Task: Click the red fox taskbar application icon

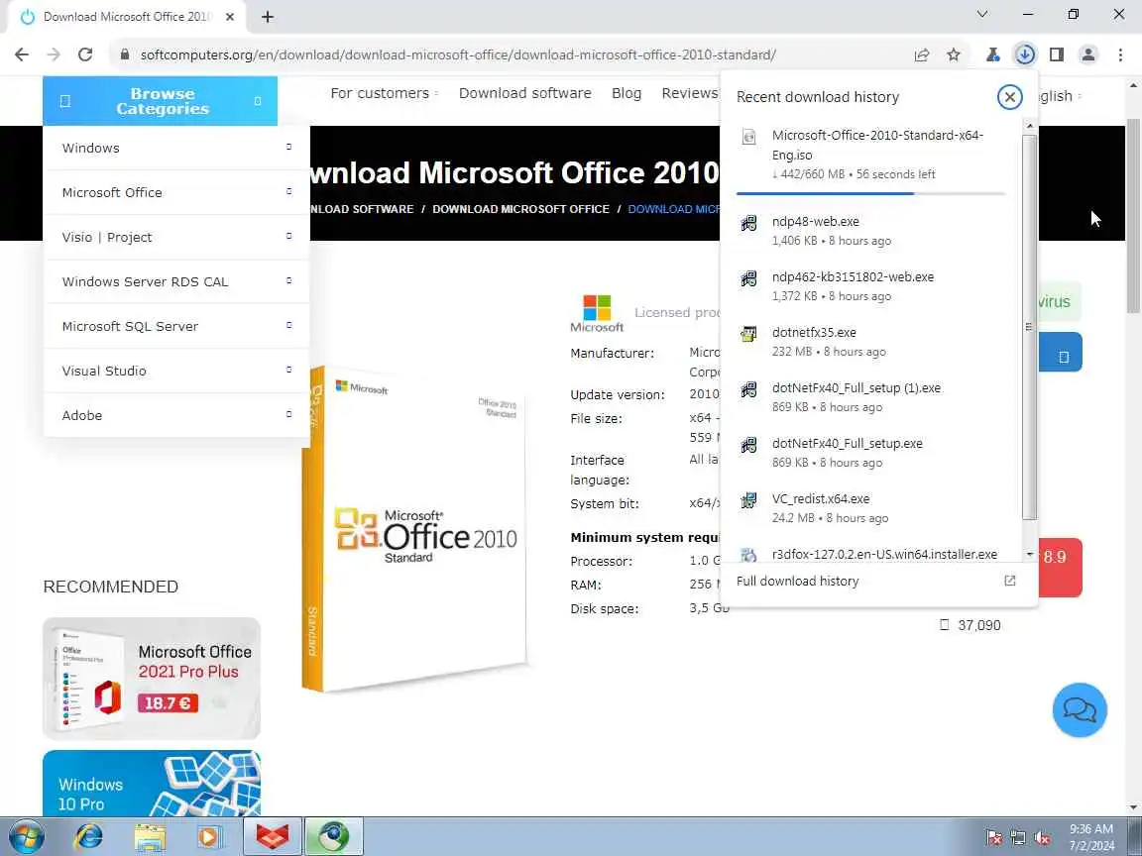Action: coord(272,837)
